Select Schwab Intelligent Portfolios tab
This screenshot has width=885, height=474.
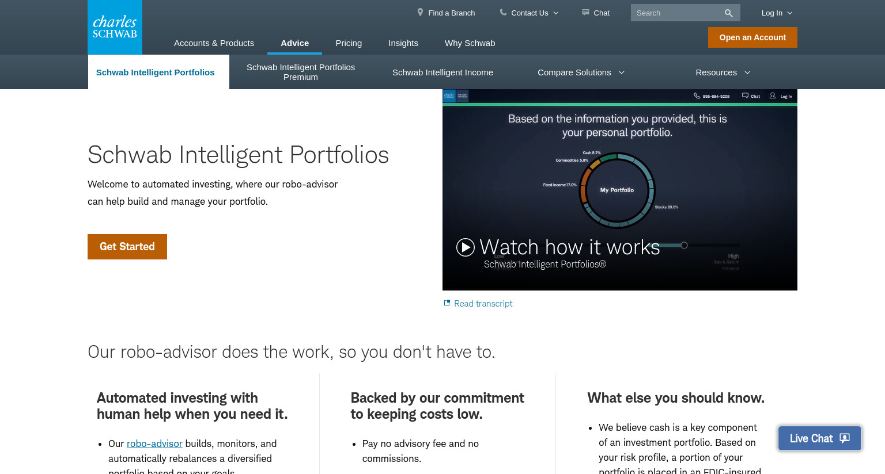tap(158, 72)
